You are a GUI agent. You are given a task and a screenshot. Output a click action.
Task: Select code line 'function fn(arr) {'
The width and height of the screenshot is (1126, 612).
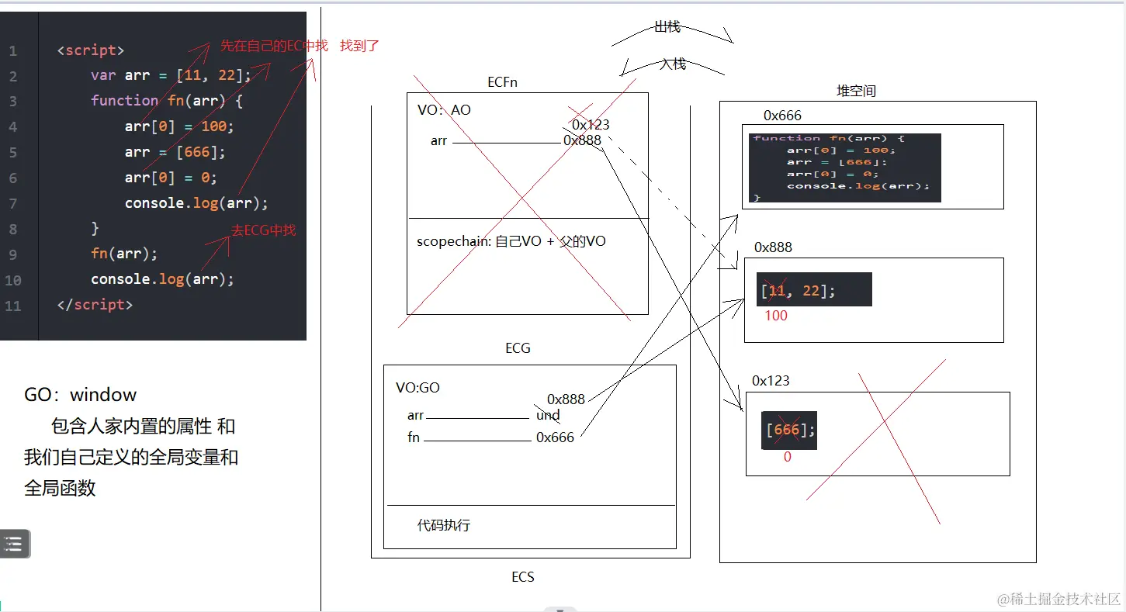(x=167, y=101)
